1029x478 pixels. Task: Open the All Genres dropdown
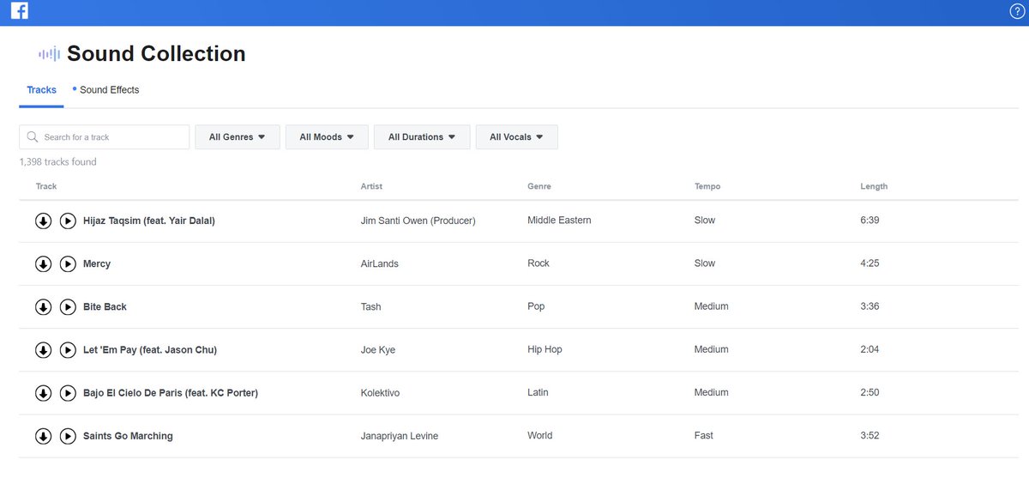(x=238, y=137)
